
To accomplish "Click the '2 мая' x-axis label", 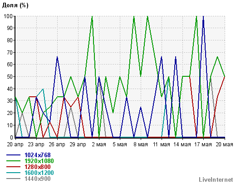I will [x=99, y=144].
